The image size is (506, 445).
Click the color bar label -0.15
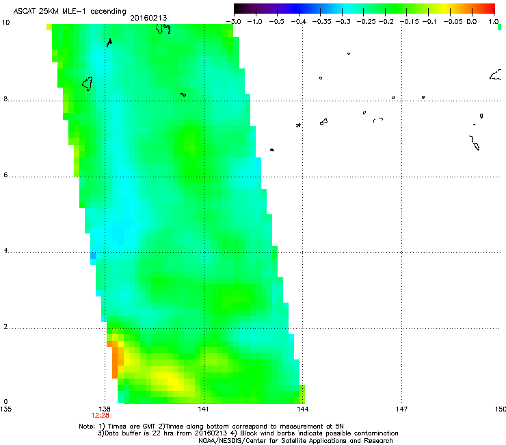[409, 22]
